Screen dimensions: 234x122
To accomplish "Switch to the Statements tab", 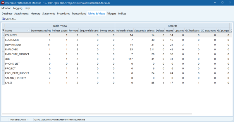I will coord(49,13).
